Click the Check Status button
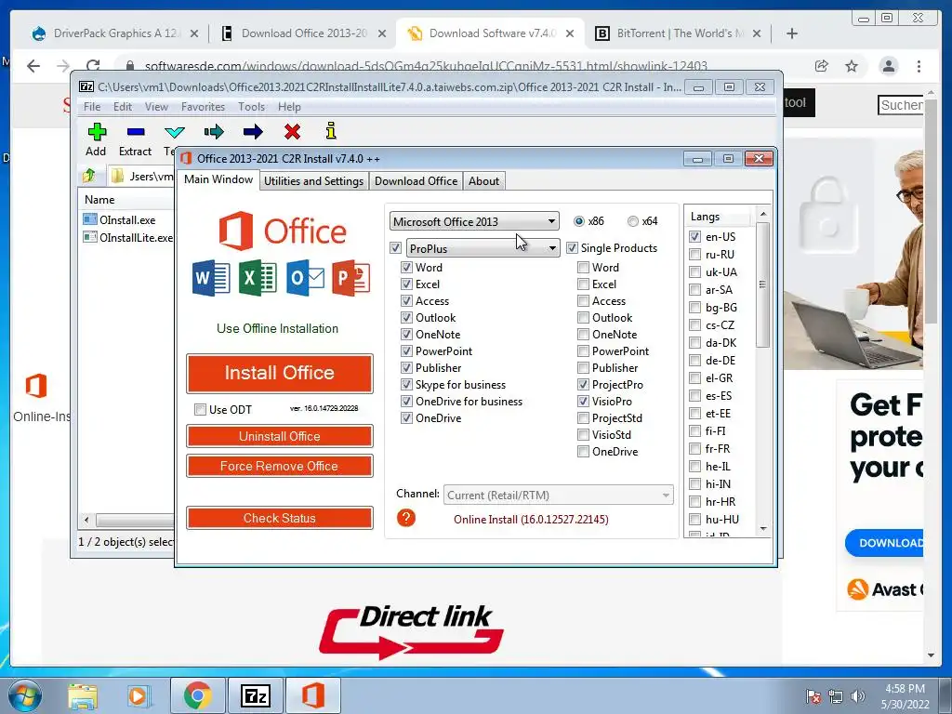The width and height of the screenshot is (952, 714). click(279, 518)
